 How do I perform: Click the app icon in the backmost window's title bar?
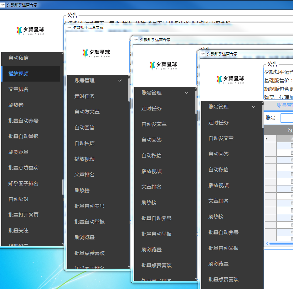[3, 5]
